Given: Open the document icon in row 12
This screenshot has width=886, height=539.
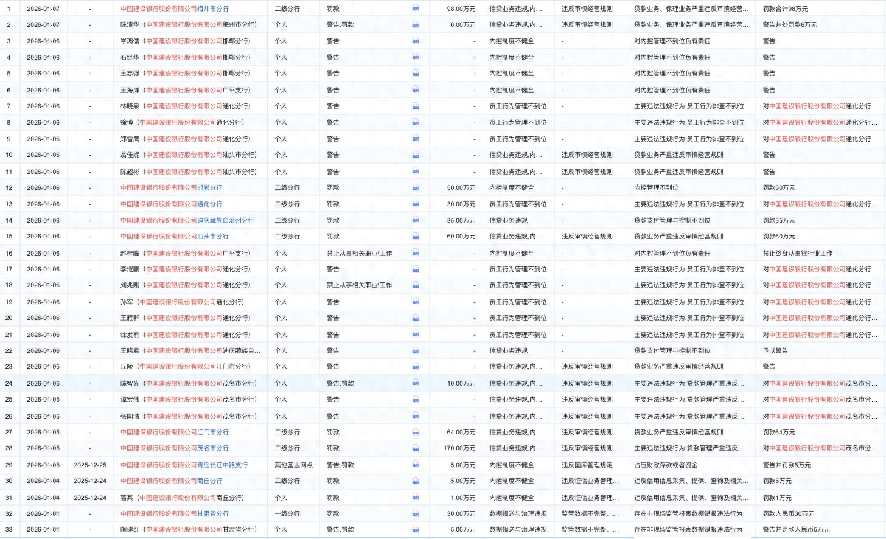Looking at the screenshot, I should point(416,187).
